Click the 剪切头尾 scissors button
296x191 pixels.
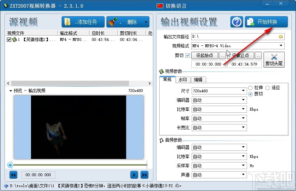[x=274, y=60]
